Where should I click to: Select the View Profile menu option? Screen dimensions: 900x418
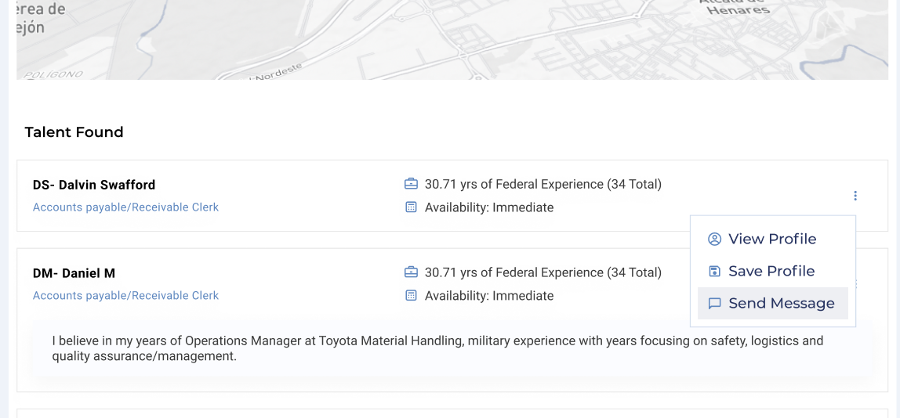pos(771,240)
